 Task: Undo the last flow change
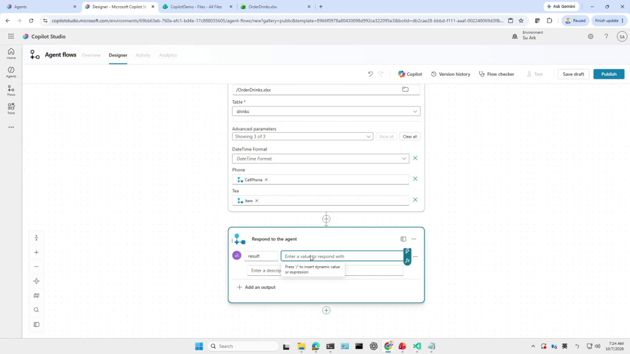pyautogui.click(x=370, y=74)
